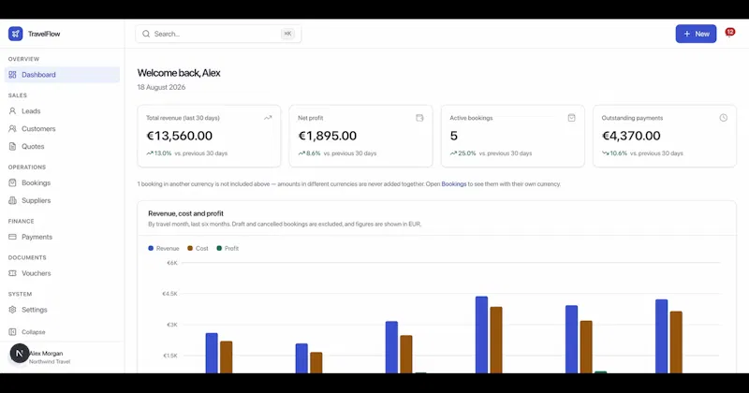Click the €13,560.00 revenue value
The image size is (749, 393).
[179, 136]
